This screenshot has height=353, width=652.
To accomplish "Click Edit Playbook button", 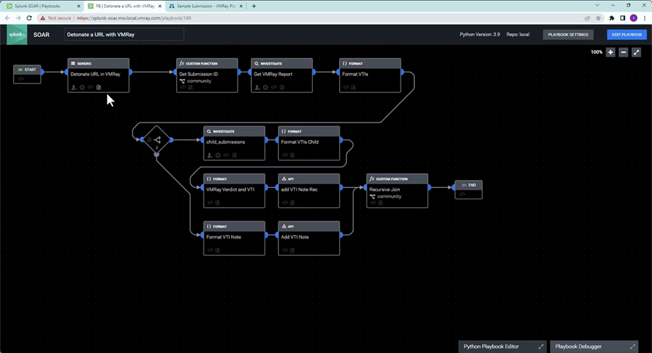I will [x=627, y=35].
